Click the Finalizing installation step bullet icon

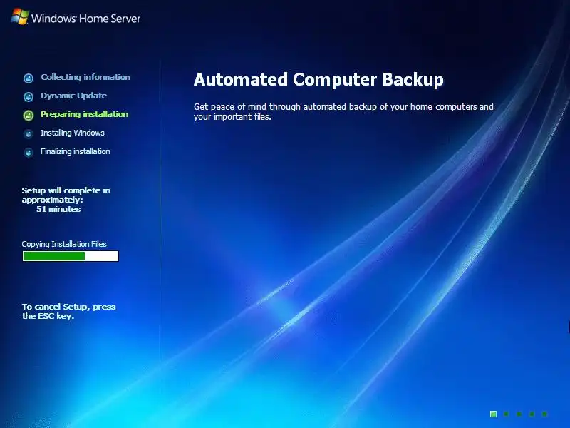[28, 152]
